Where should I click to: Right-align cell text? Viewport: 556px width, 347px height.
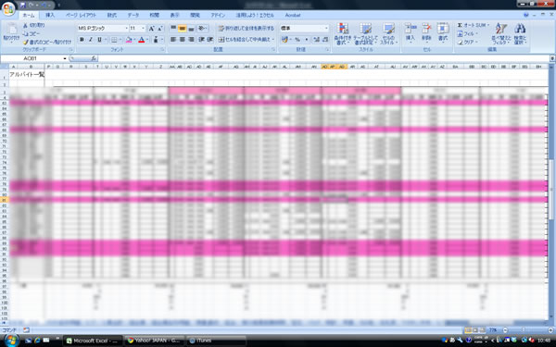coord(191,40)
